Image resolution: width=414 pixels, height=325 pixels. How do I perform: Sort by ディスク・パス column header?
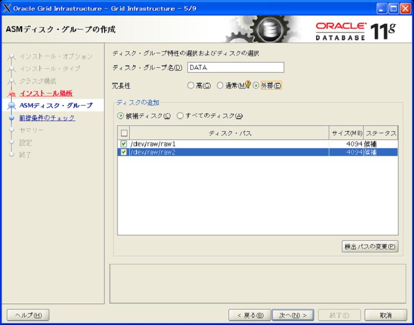[229, 133]
